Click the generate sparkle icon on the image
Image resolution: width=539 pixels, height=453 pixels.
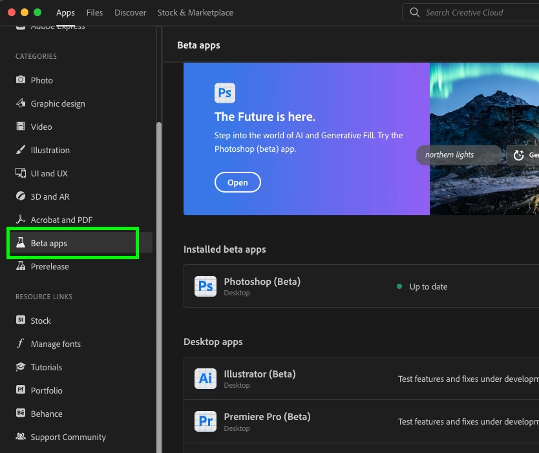point(519,155)
